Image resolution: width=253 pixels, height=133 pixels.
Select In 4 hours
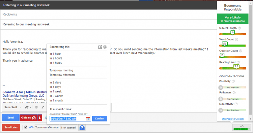coord(56,63)
